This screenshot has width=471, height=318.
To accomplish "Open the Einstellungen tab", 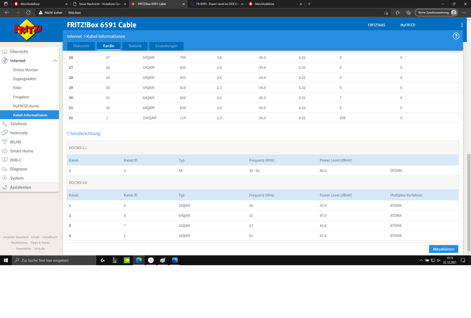I will (166, 46).
